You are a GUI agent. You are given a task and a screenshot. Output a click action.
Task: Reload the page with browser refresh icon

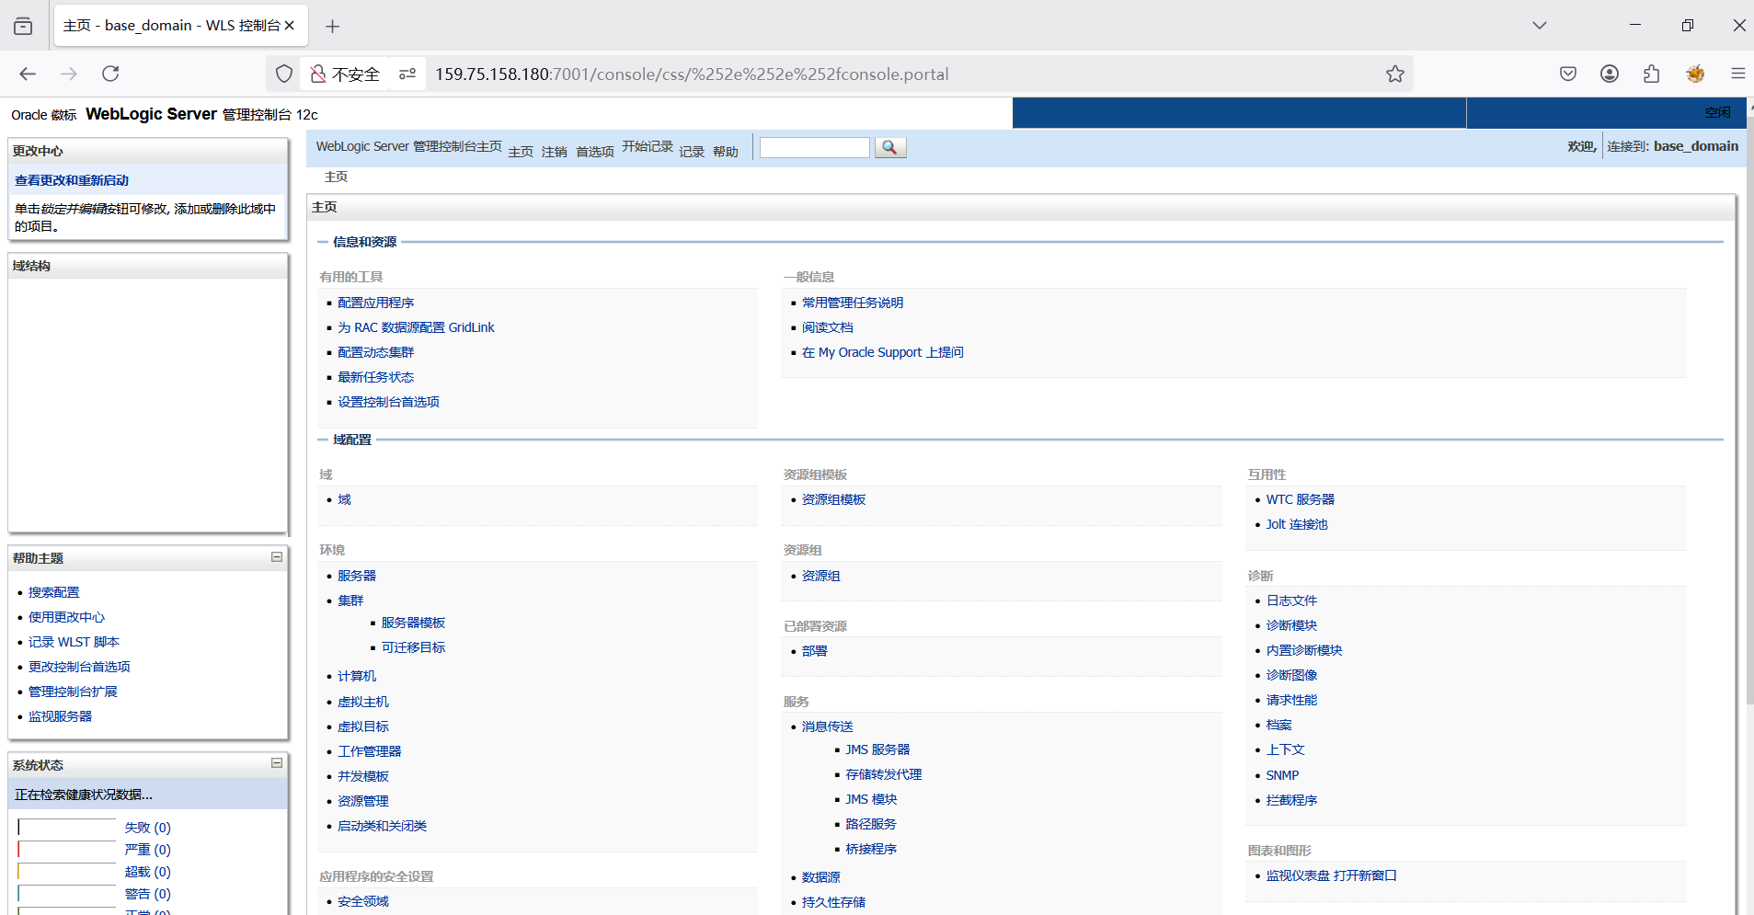click(x=110, y=74)
